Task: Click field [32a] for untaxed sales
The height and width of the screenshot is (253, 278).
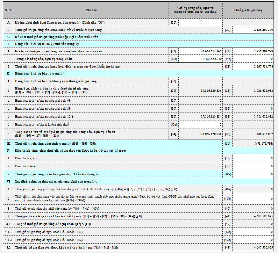Action: (x=200, y=125)
